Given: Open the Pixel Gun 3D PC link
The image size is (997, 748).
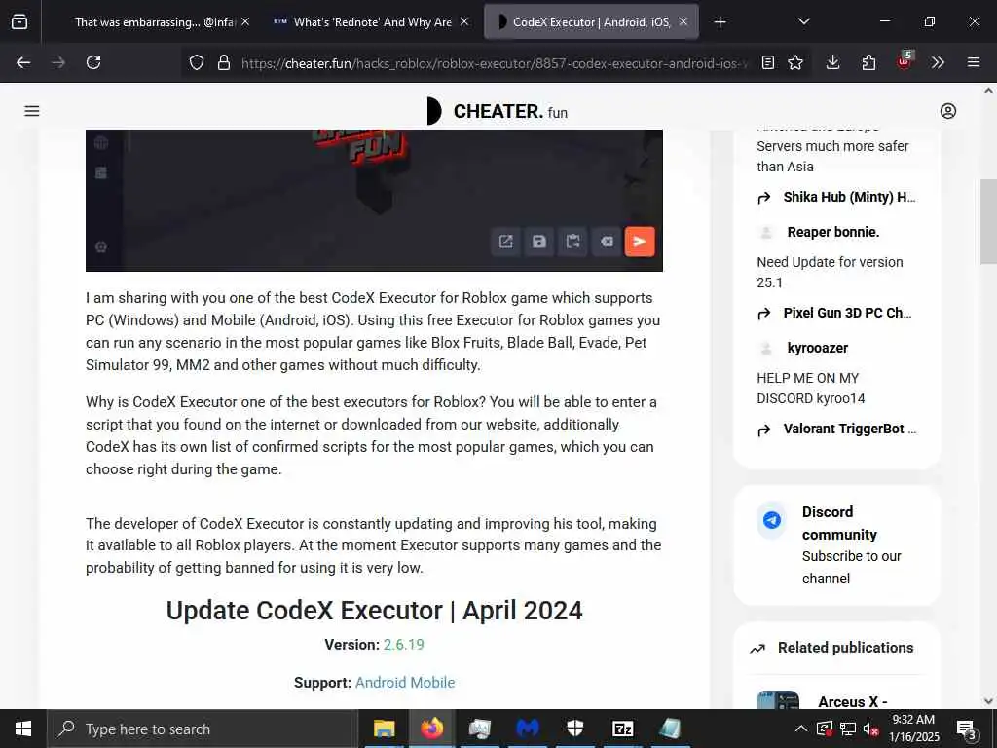Looking at the screenshot, I should (847, 313).
